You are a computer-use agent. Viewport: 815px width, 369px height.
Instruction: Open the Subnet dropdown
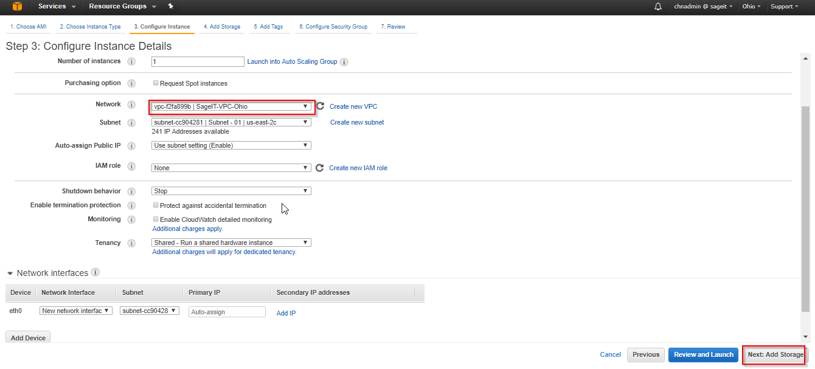click(231, 122)
